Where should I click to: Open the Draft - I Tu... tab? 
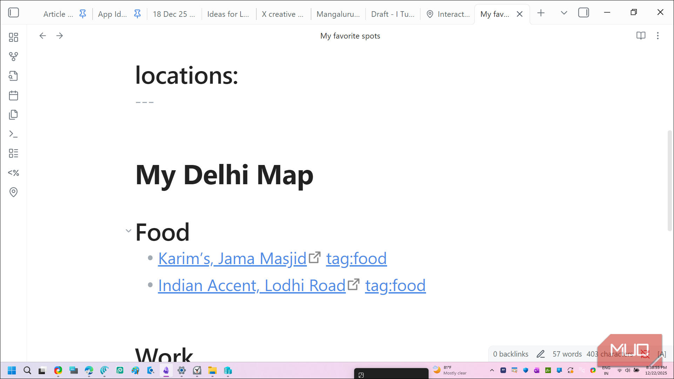[393, 14]
